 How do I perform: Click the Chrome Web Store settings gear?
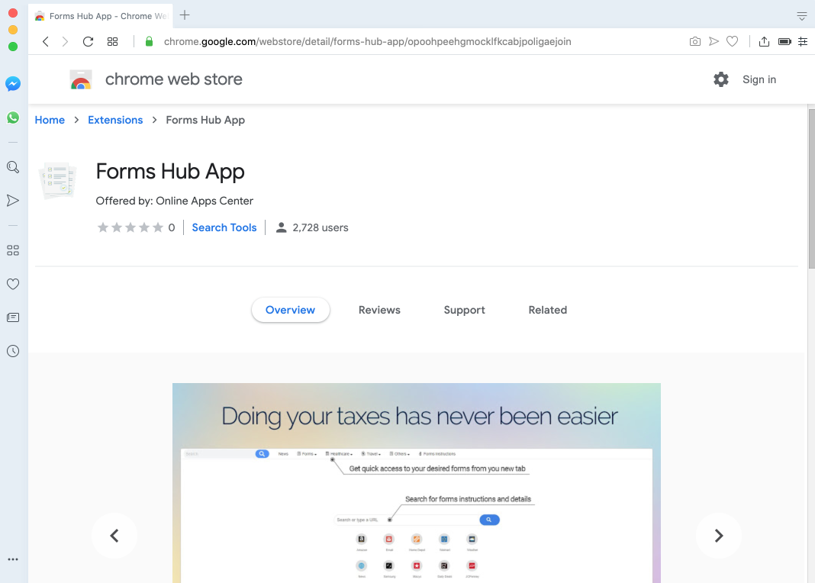pyautogui.click(x=721, y=79)
